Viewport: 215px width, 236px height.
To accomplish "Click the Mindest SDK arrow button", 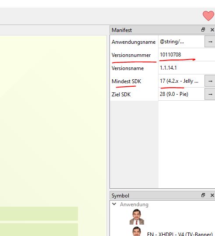I will (x=210, y=81).
